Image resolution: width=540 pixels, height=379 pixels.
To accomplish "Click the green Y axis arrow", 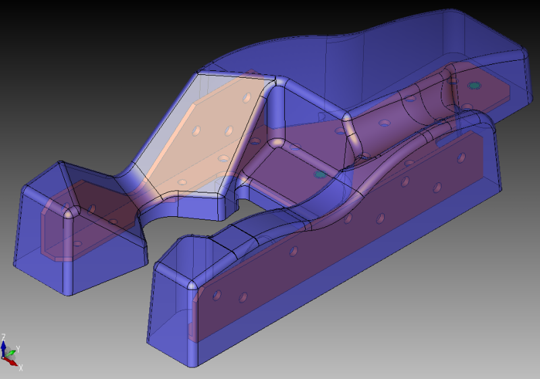I will 12,351.
